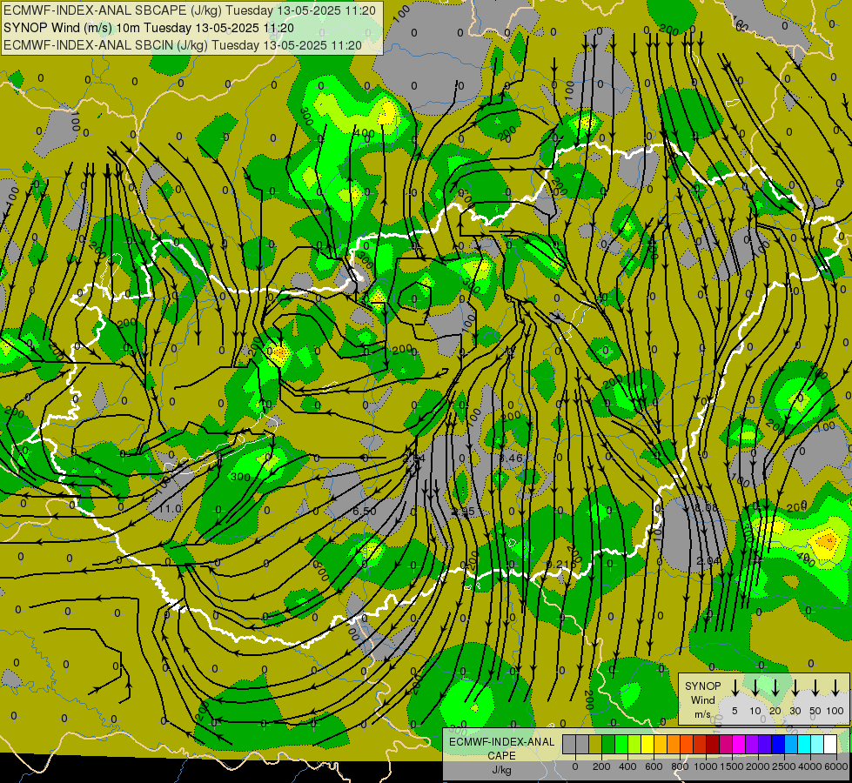Click the wind arrow above 20 in SYNOP legend
The image size is (852, 783).
point(775,687)
